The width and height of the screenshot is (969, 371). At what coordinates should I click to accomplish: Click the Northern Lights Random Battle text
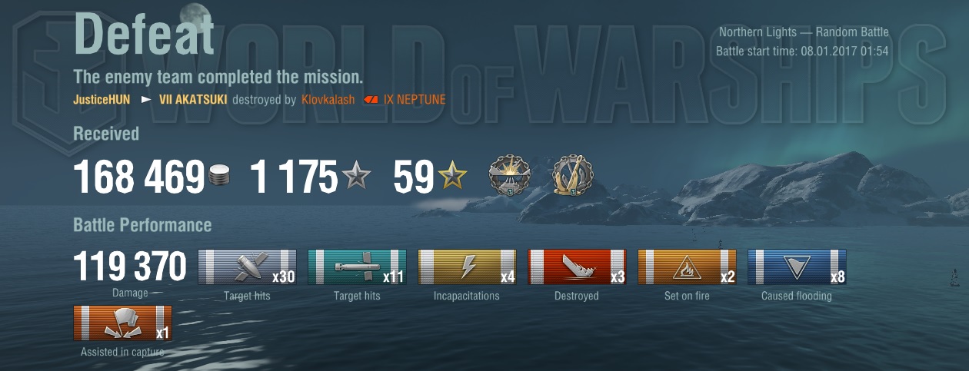(x=804, y=32)
